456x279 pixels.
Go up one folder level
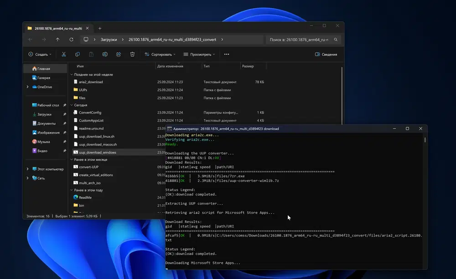[57, 40]
